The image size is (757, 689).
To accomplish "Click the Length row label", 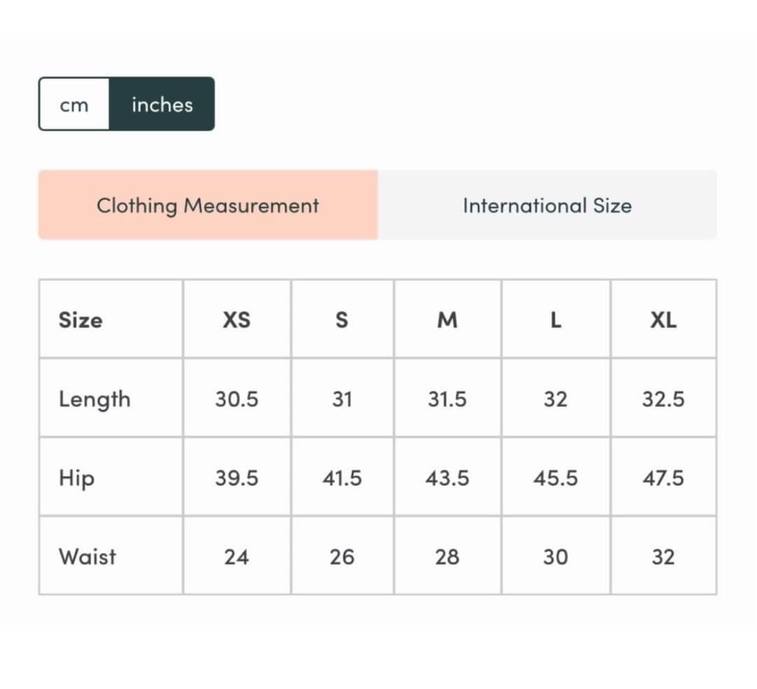I will coord(94,400).
